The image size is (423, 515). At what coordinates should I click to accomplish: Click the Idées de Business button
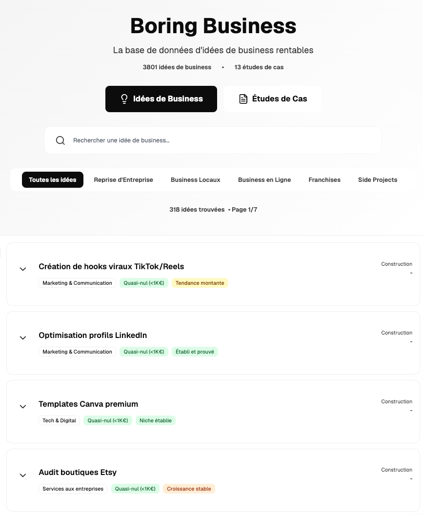click(161, 99)
